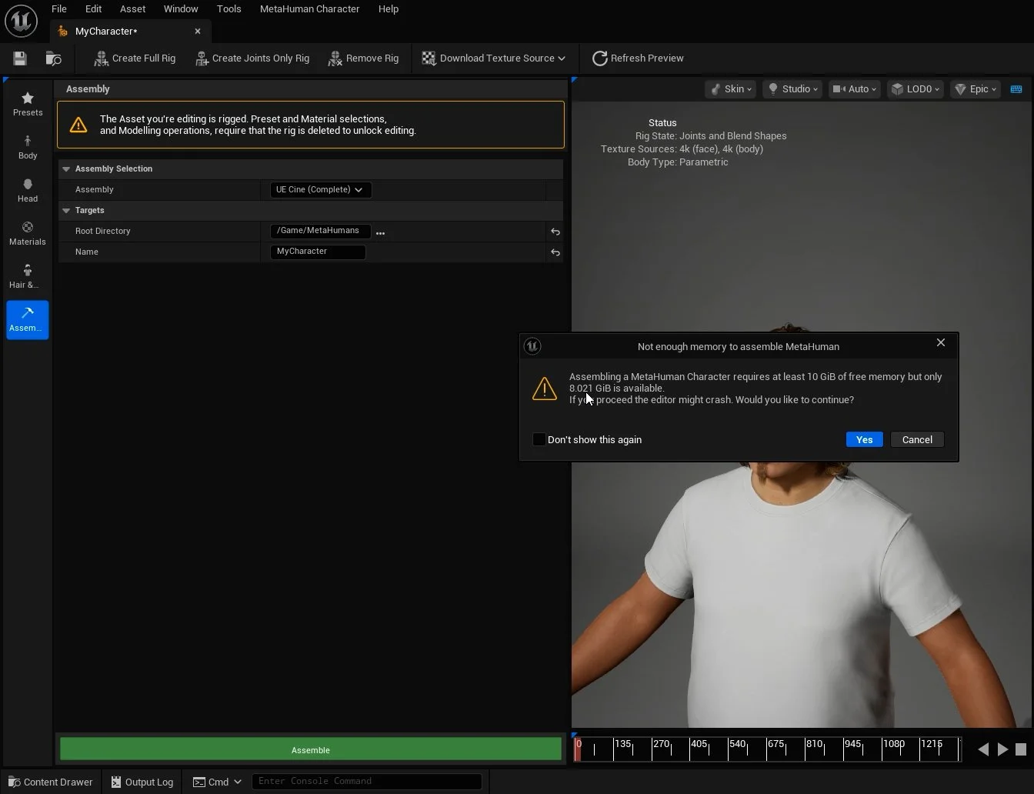The width and height of the screenshot is (1034, 794).
Task: Select the MyCharacter asset tab
Action: (x=106, y=32)
